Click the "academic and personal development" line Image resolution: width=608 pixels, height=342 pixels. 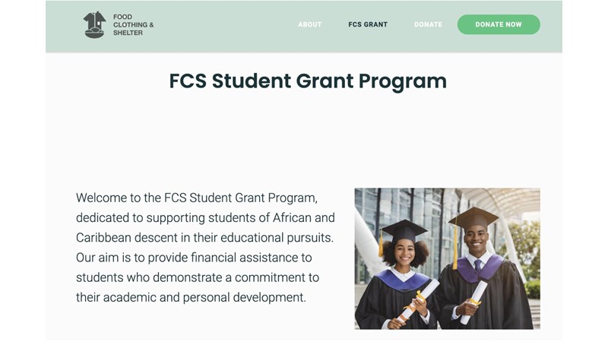coord(191,297)
